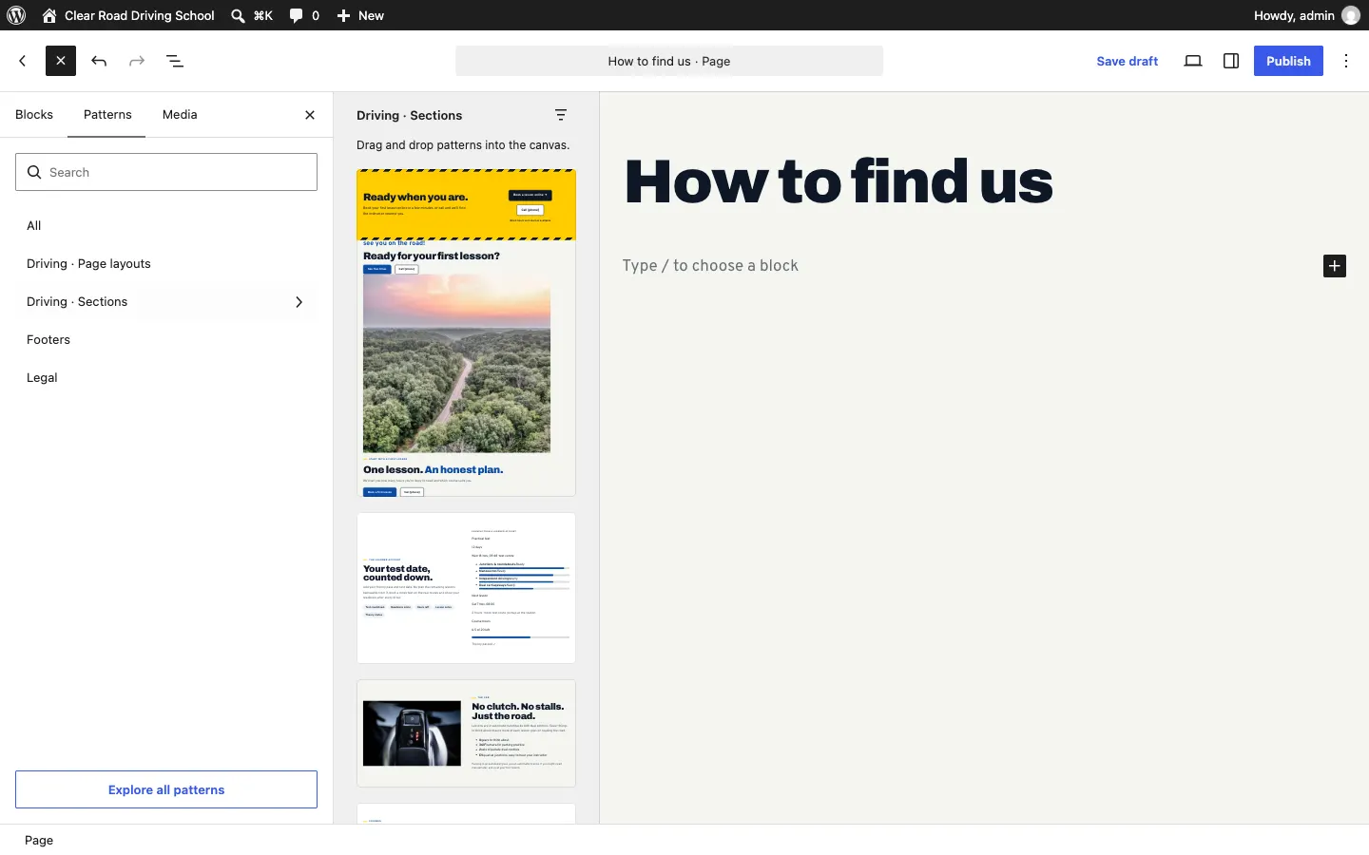Viewport: 1369px width, 855px height.
Task: Add a block with the plus button
Action: 1335,266
